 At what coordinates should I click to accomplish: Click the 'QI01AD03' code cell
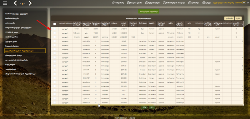click(124, 53)
